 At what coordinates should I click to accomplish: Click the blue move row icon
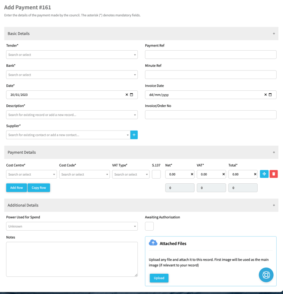point(264,174)
